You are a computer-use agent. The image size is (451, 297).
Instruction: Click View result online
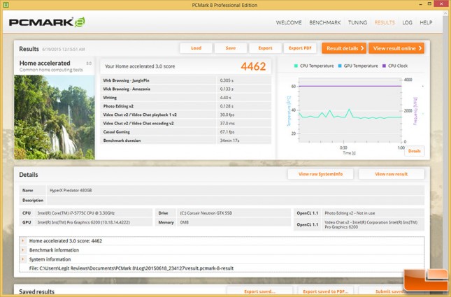pos(396,48)
